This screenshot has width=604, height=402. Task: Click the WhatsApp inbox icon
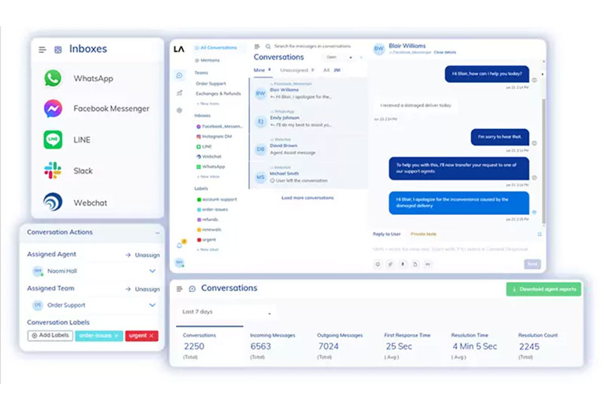pyautogui.click(x=52, y=78)
